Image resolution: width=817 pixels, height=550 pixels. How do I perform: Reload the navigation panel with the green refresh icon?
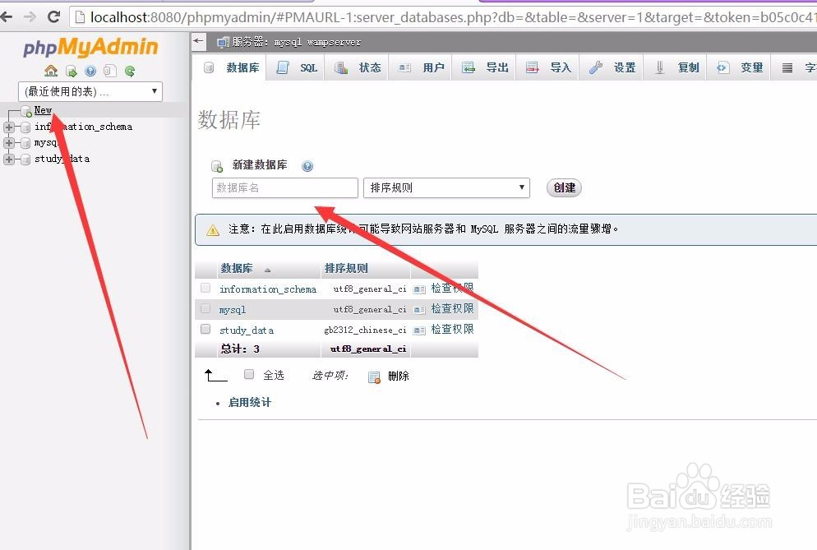(130, 71)
